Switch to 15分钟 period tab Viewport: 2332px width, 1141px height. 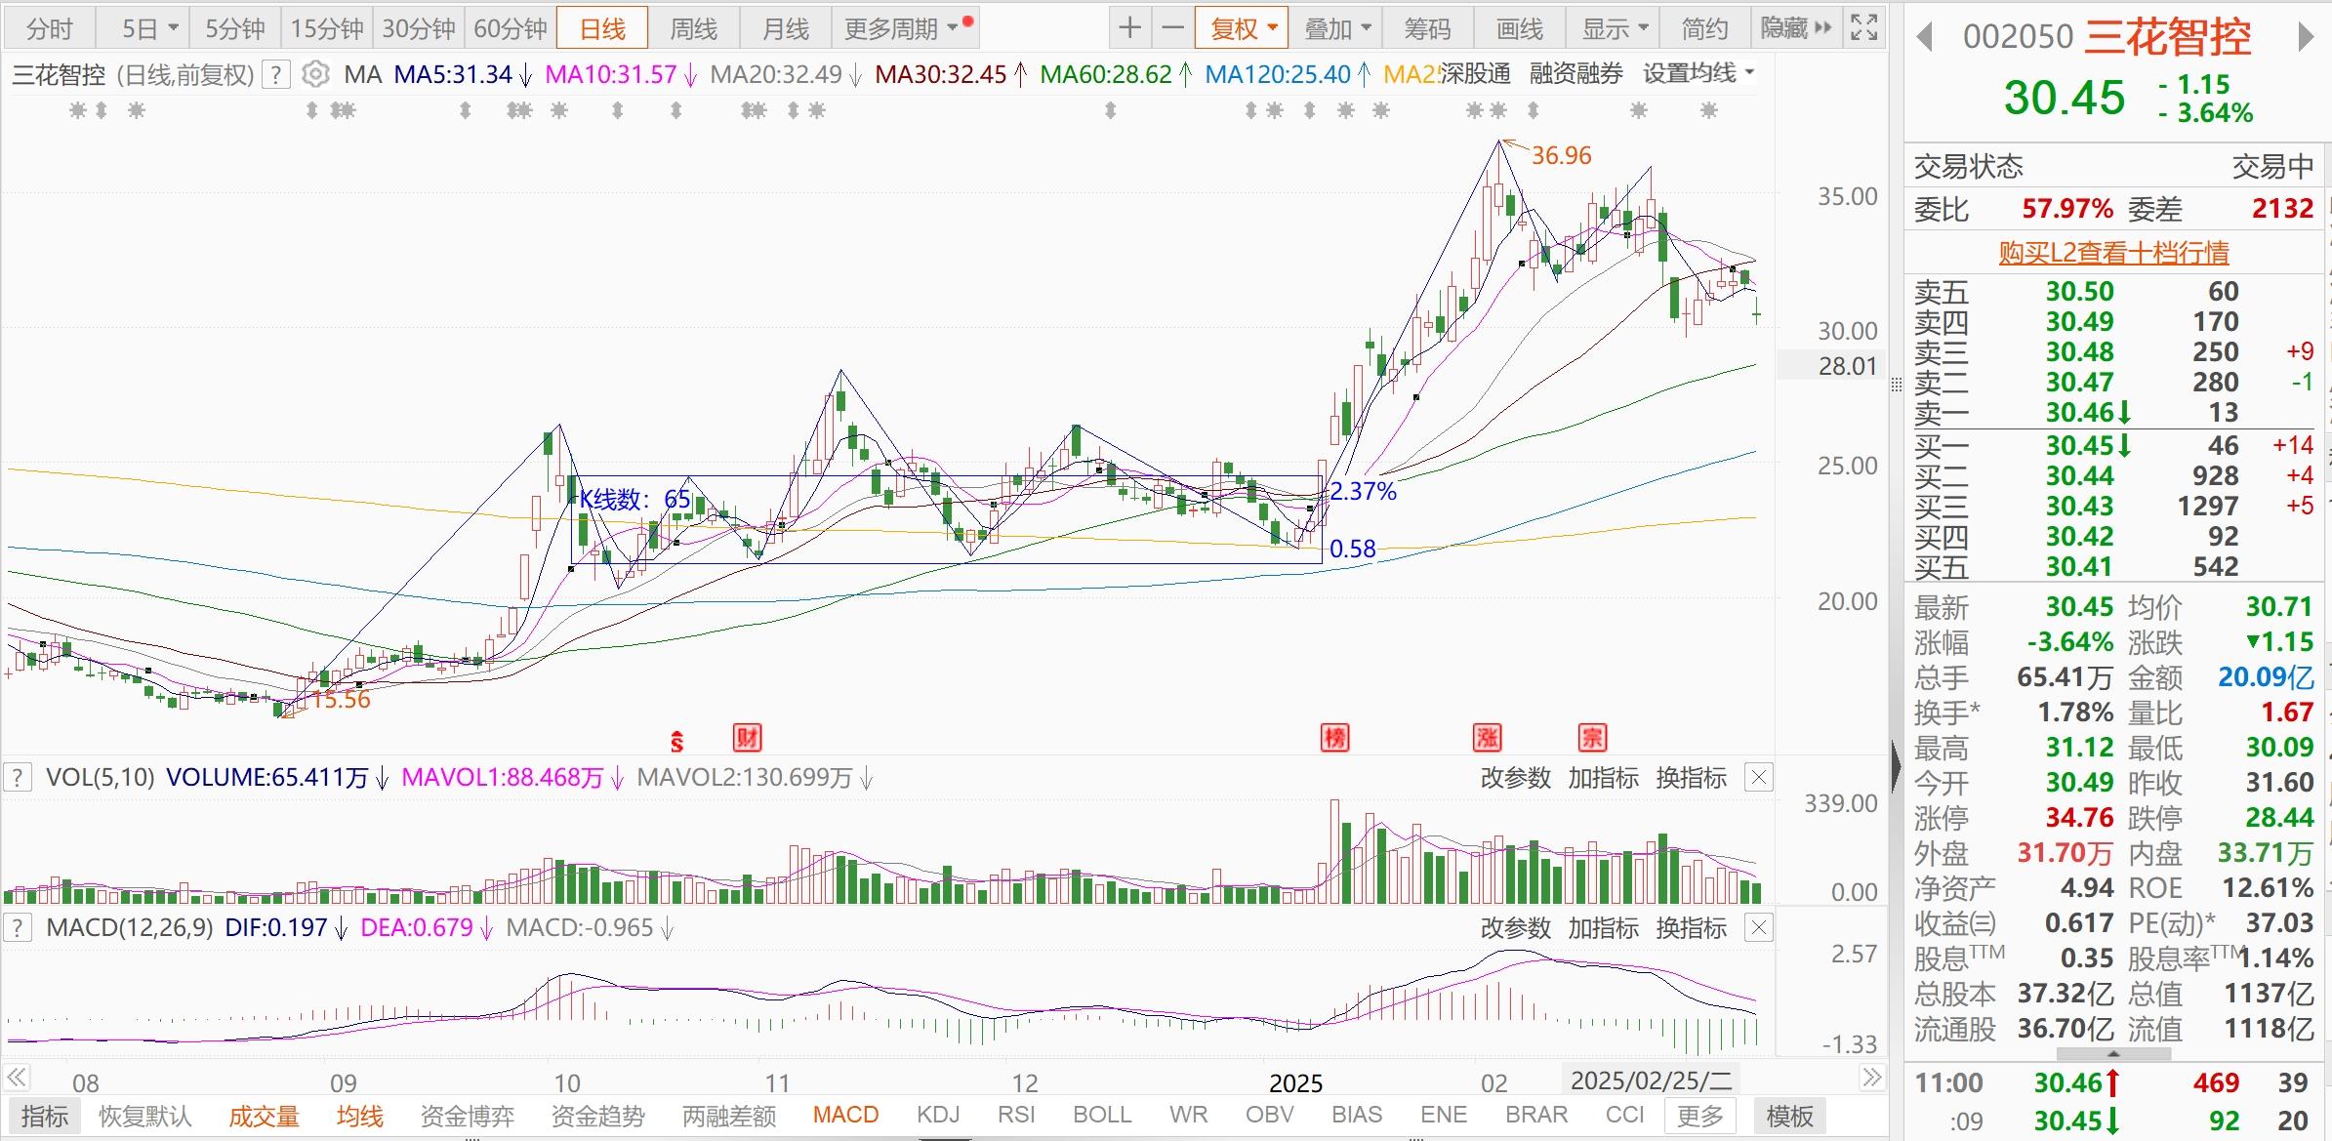(327, 29)
